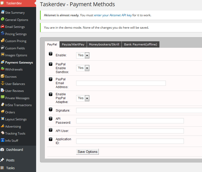The height and width of the screenshot is (172, 202).
Task: Open the Posts menu item
Action: [10, 160]
